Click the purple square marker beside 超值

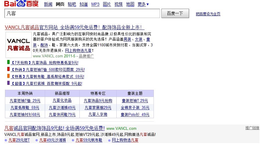[8, 83]
